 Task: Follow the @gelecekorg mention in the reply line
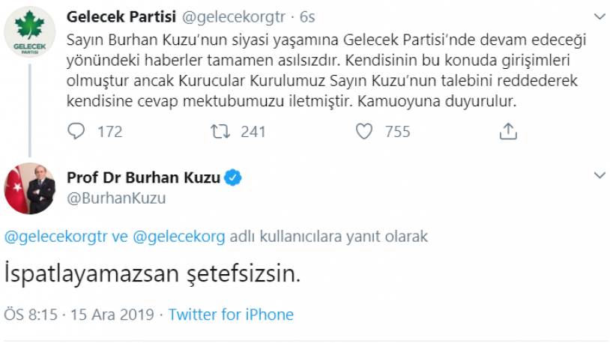(178, 237)
